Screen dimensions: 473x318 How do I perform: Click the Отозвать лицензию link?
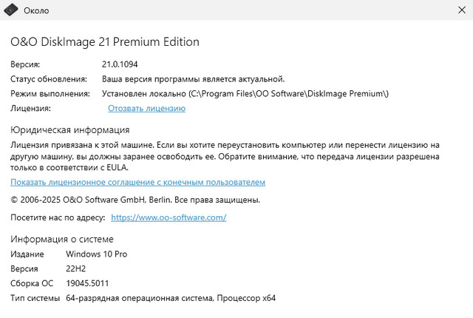[x=146, y=109]
